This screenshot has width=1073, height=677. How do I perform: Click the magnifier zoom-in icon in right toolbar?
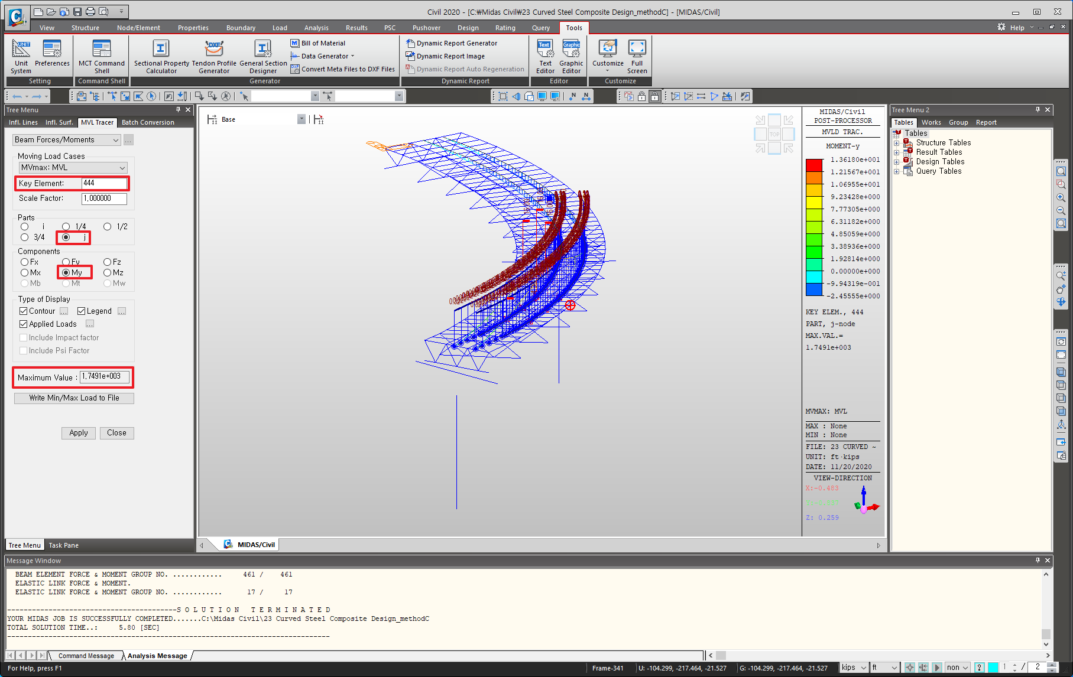coord(1061,197)
